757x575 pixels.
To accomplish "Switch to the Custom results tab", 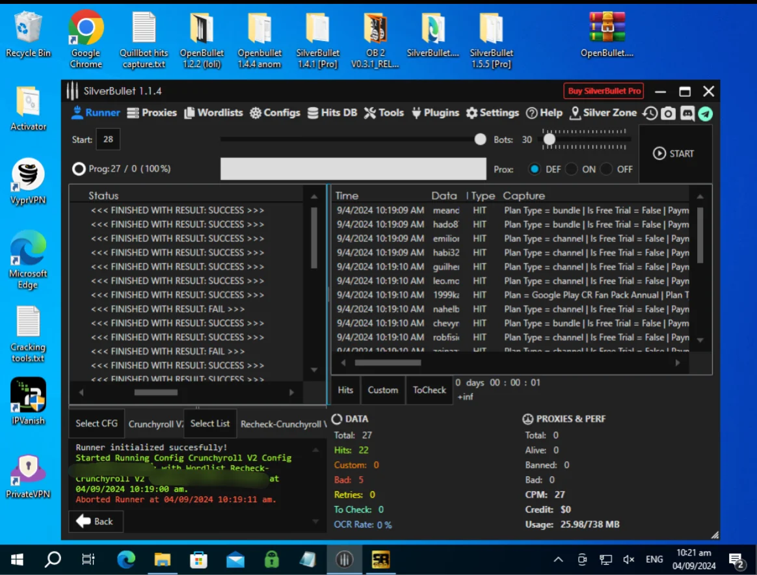I will pos(383,390).
